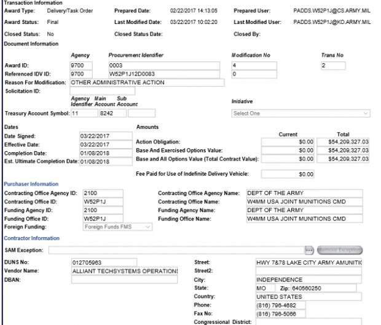
Task: Click the Country field UNITED STATES
Action: (x=308, y=297)
